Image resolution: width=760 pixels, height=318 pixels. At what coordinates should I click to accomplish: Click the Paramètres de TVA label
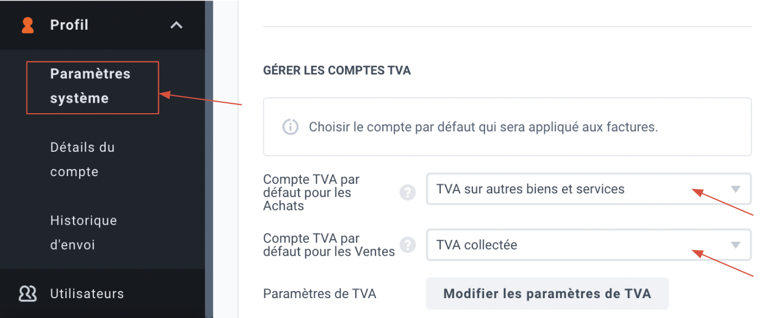click(320, 294)
